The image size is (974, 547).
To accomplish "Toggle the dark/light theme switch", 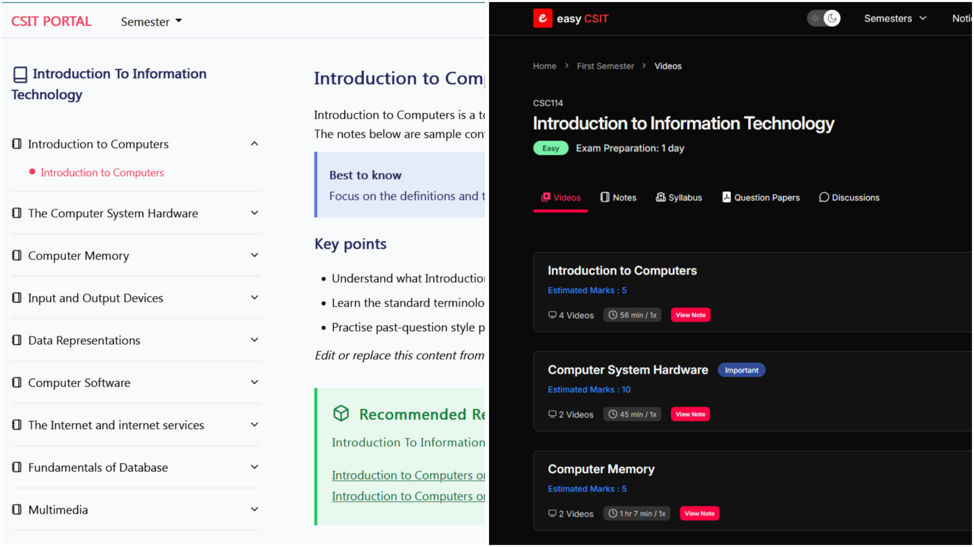I will tap(824, 18).
